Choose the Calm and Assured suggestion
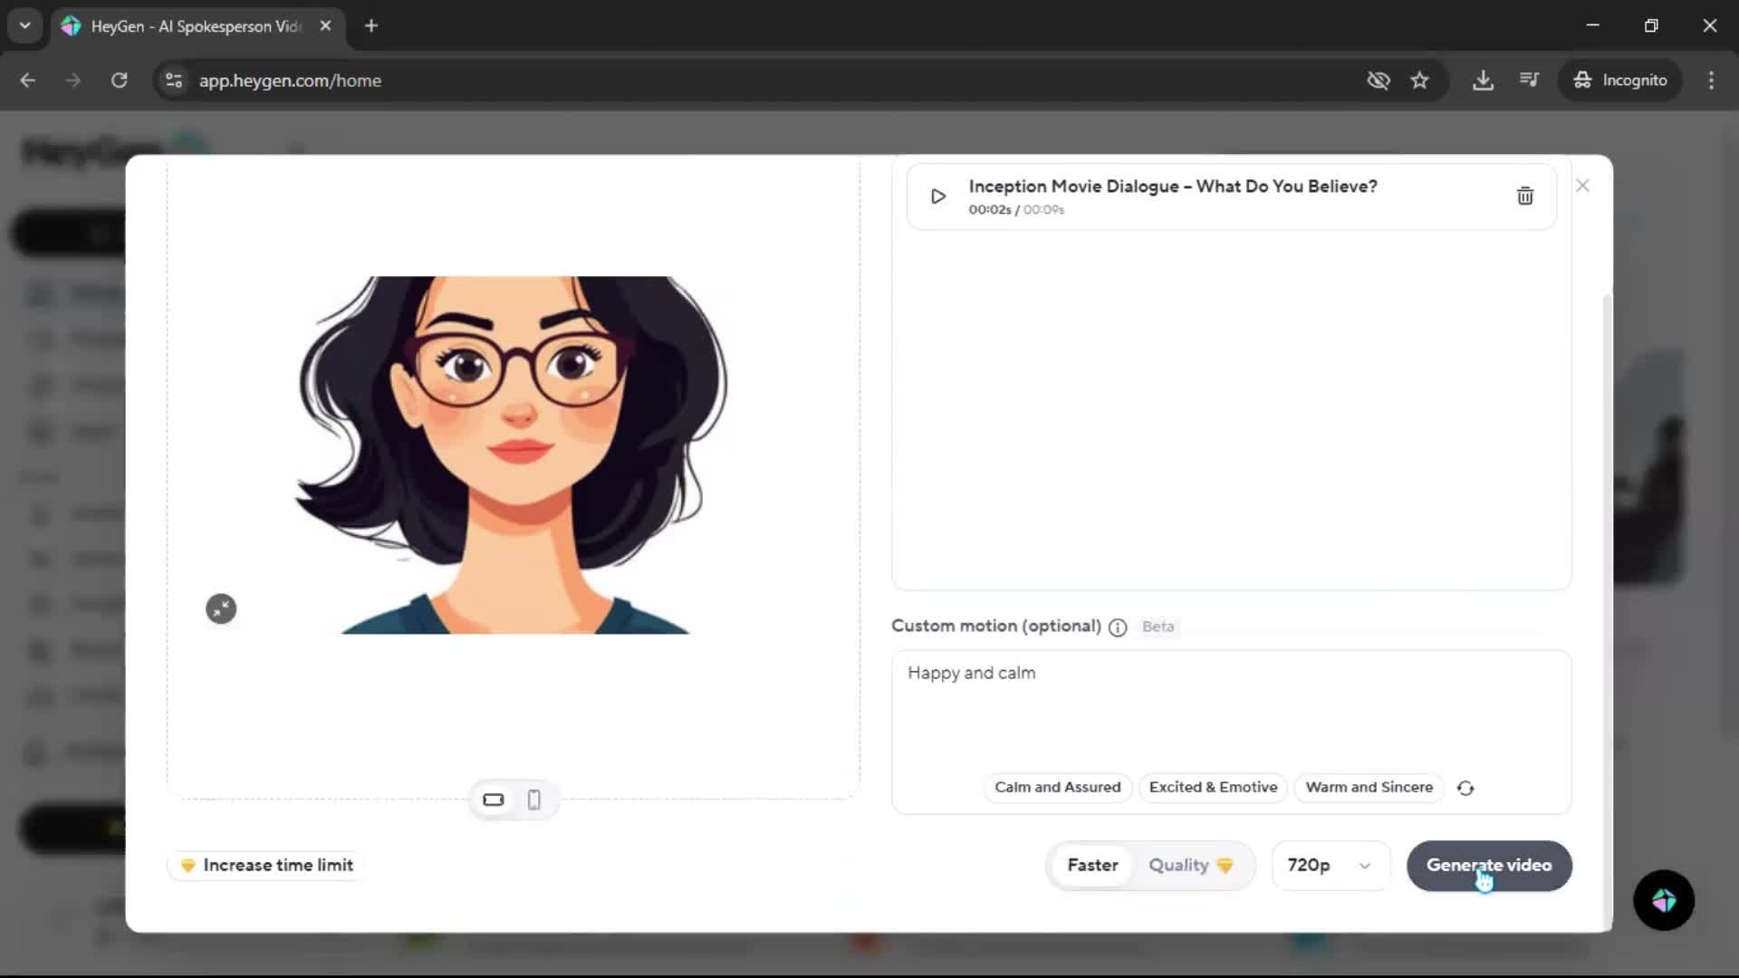The image size is (1739, 978). point(1057,787)
